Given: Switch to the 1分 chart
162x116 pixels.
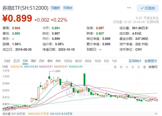Looking at the screenshot, I should 114,61.
